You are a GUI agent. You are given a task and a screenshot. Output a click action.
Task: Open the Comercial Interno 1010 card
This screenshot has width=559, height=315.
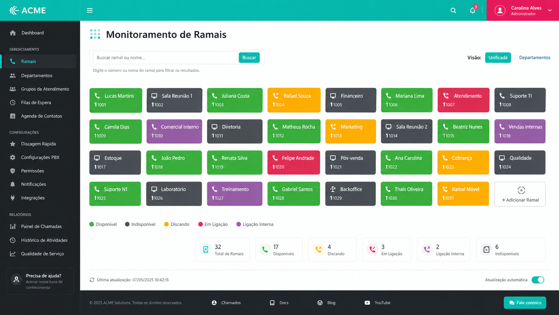[x=174, y=131]
